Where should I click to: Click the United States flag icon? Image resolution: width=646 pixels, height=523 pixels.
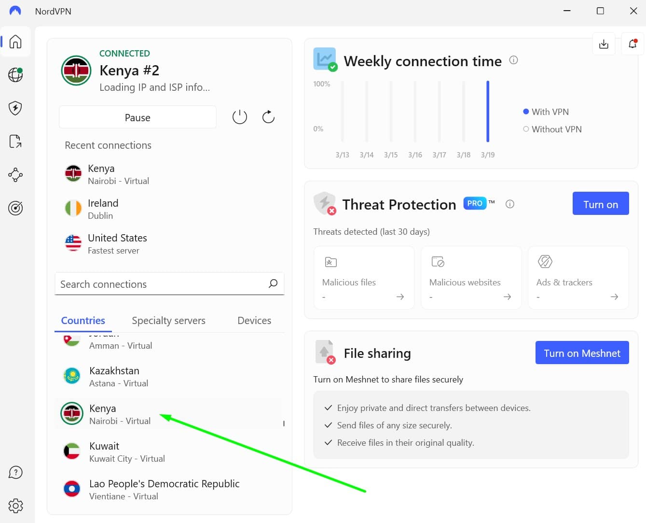coord(73,243)
